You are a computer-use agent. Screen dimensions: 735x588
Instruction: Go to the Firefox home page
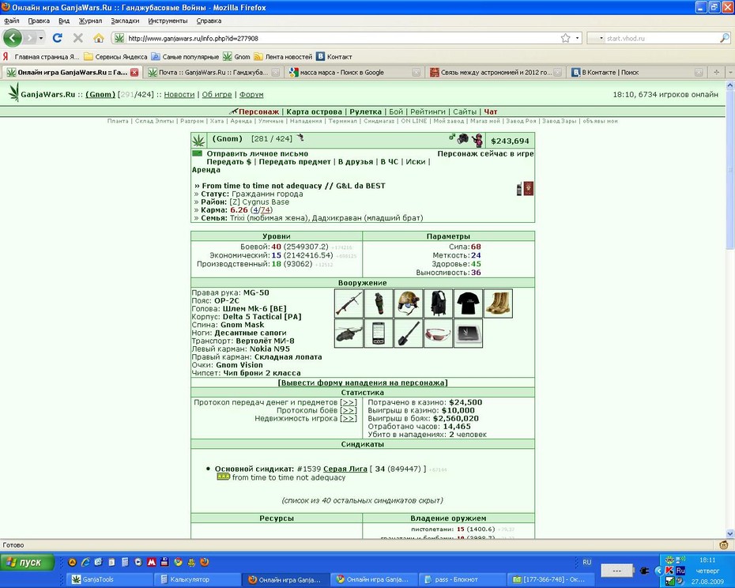click(99, 38)
